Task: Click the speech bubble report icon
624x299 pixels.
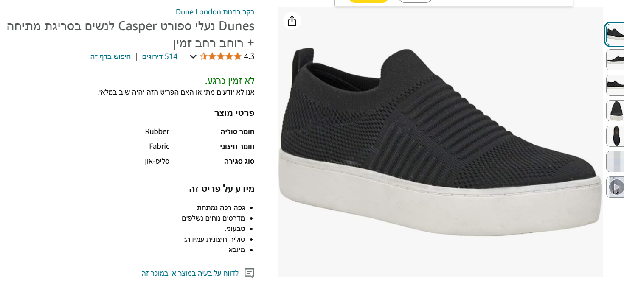Action: 250,273
